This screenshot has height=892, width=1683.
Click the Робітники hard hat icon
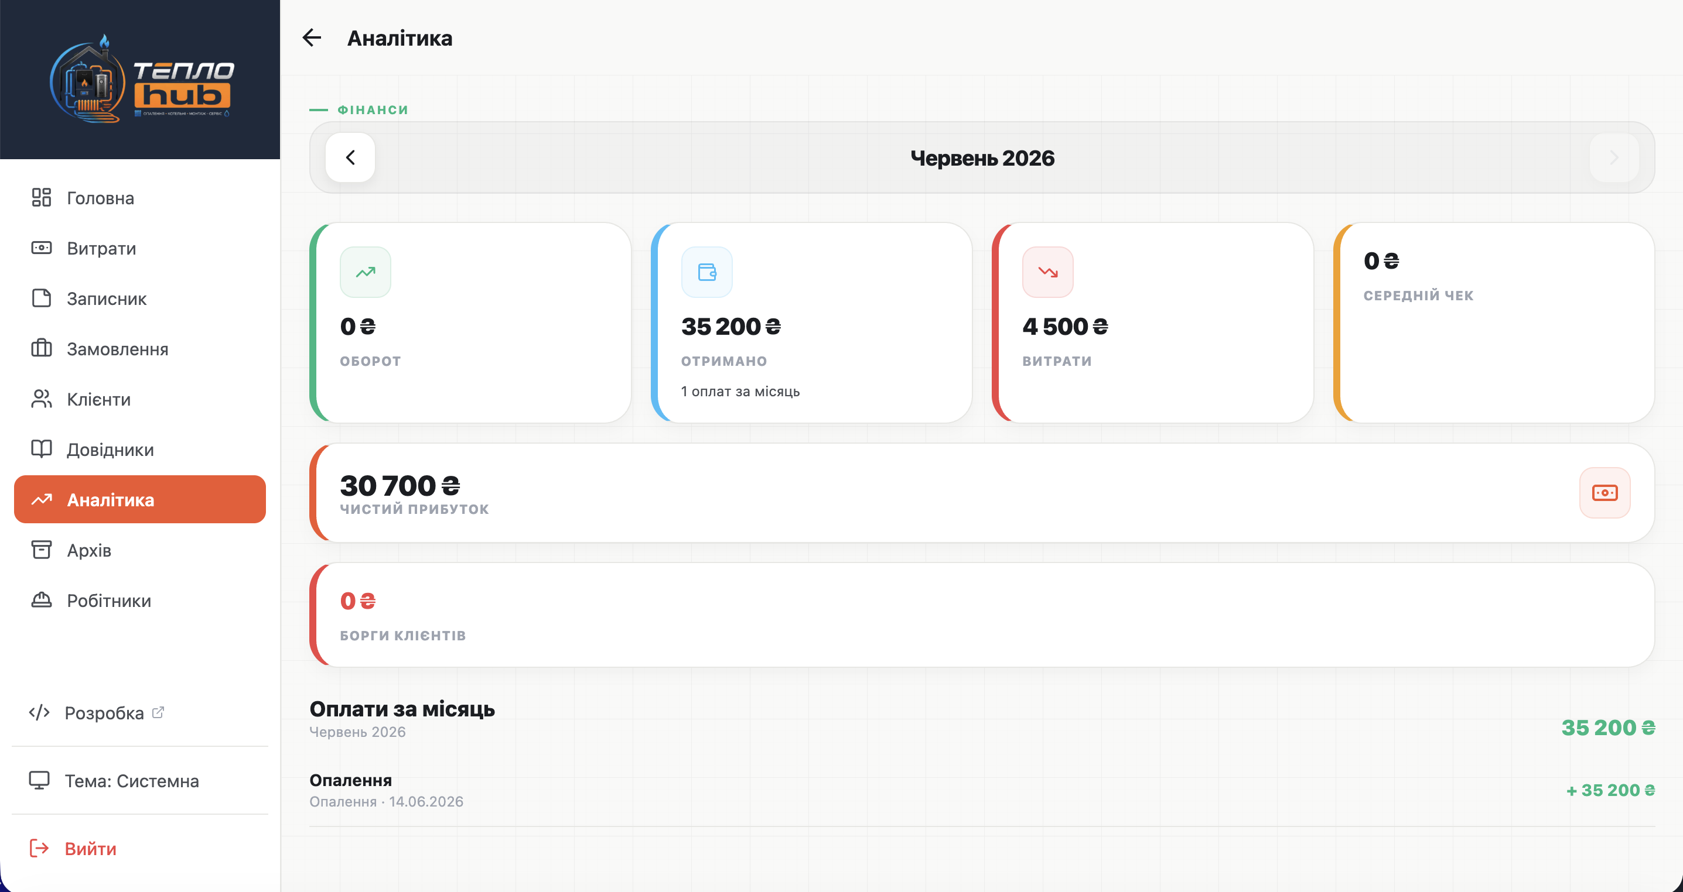coord(41,599)
